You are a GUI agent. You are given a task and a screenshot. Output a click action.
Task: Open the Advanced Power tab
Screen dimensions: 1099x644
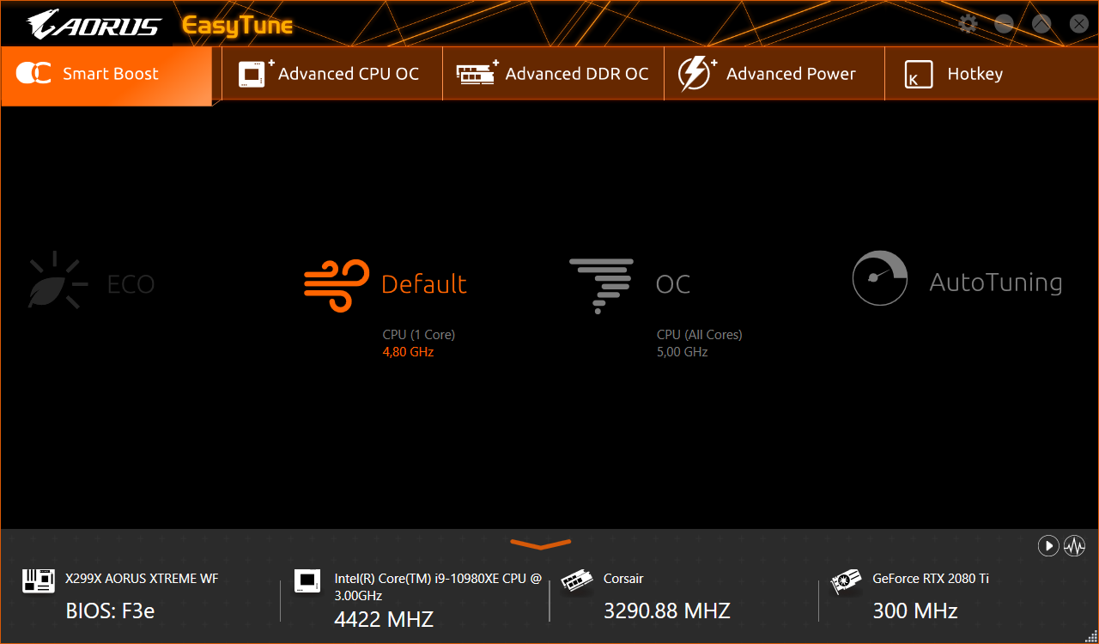(x=774, y=75)
